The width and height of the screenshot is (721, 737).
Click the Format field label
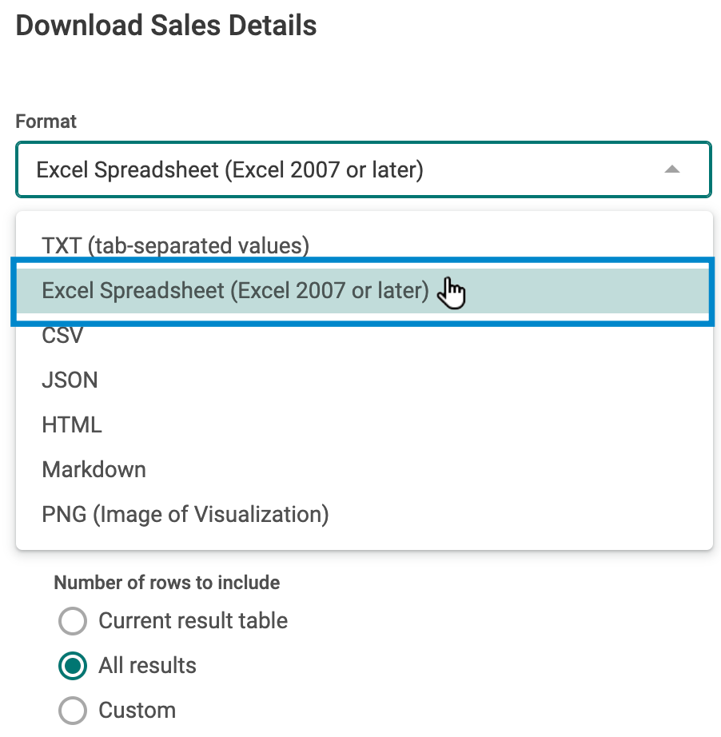46,122
